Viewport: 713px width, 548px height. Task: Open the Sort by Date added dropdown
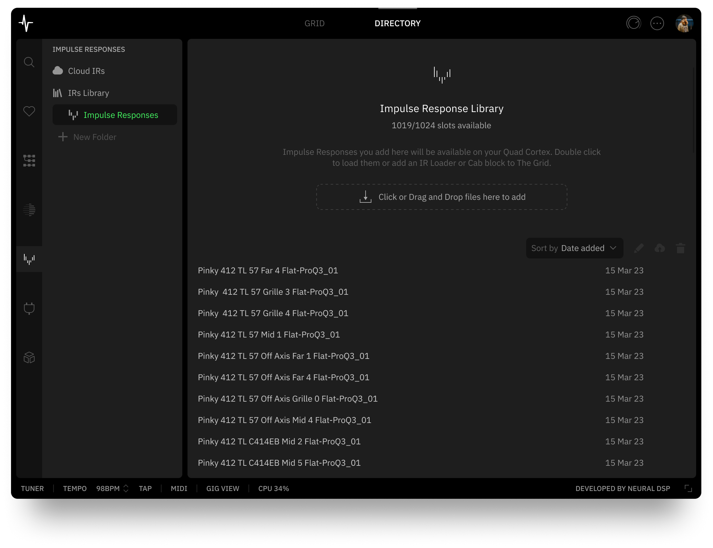(574, 248)
